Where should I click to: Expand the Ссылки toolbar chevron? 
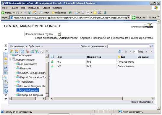pos(158,17)
